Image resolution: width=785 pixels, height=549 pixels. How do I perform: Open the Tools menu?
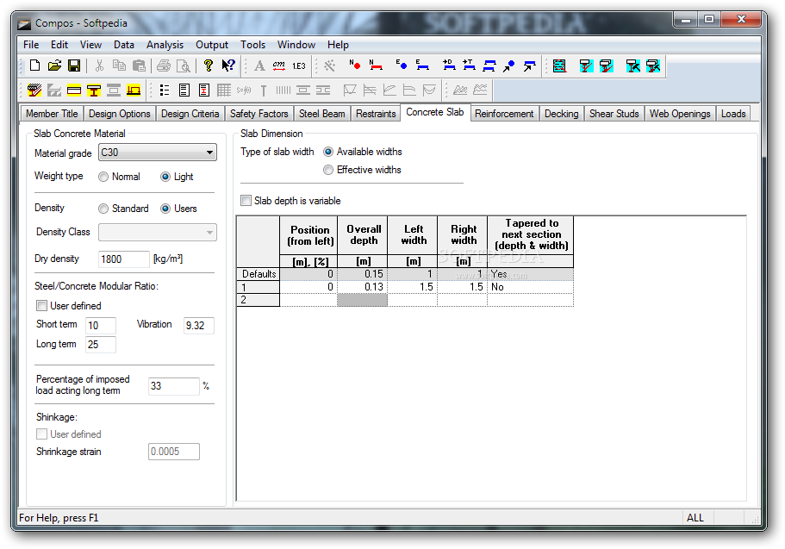coord(252,45)
